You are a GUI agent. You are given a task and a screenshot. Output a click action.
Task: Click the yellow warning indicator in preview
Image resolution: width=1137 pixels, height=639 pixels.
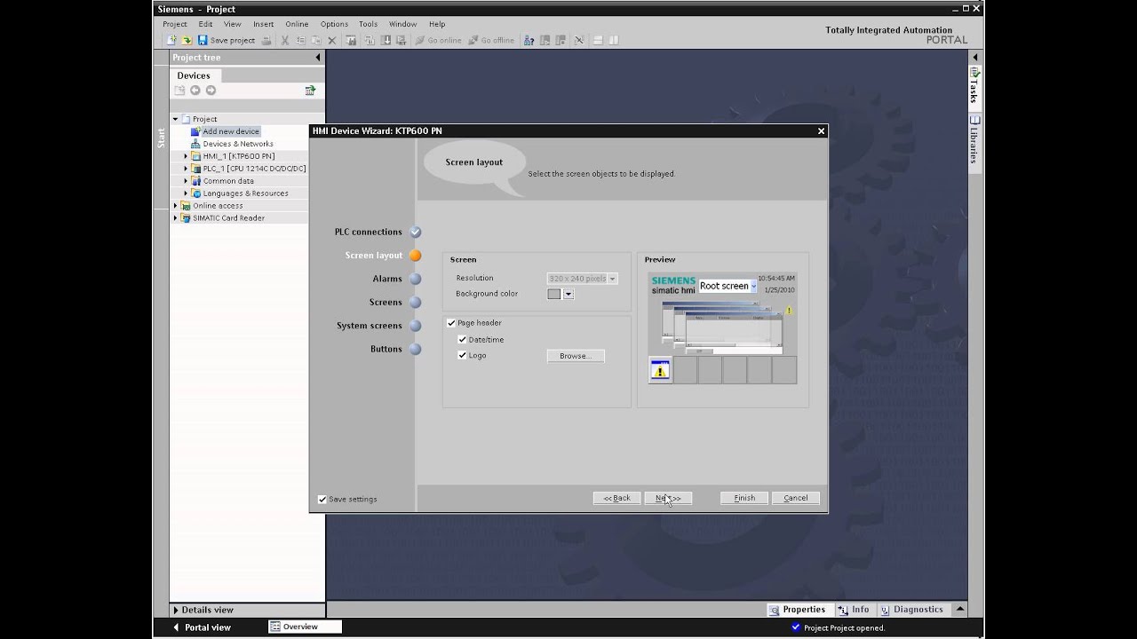[788, 311]
